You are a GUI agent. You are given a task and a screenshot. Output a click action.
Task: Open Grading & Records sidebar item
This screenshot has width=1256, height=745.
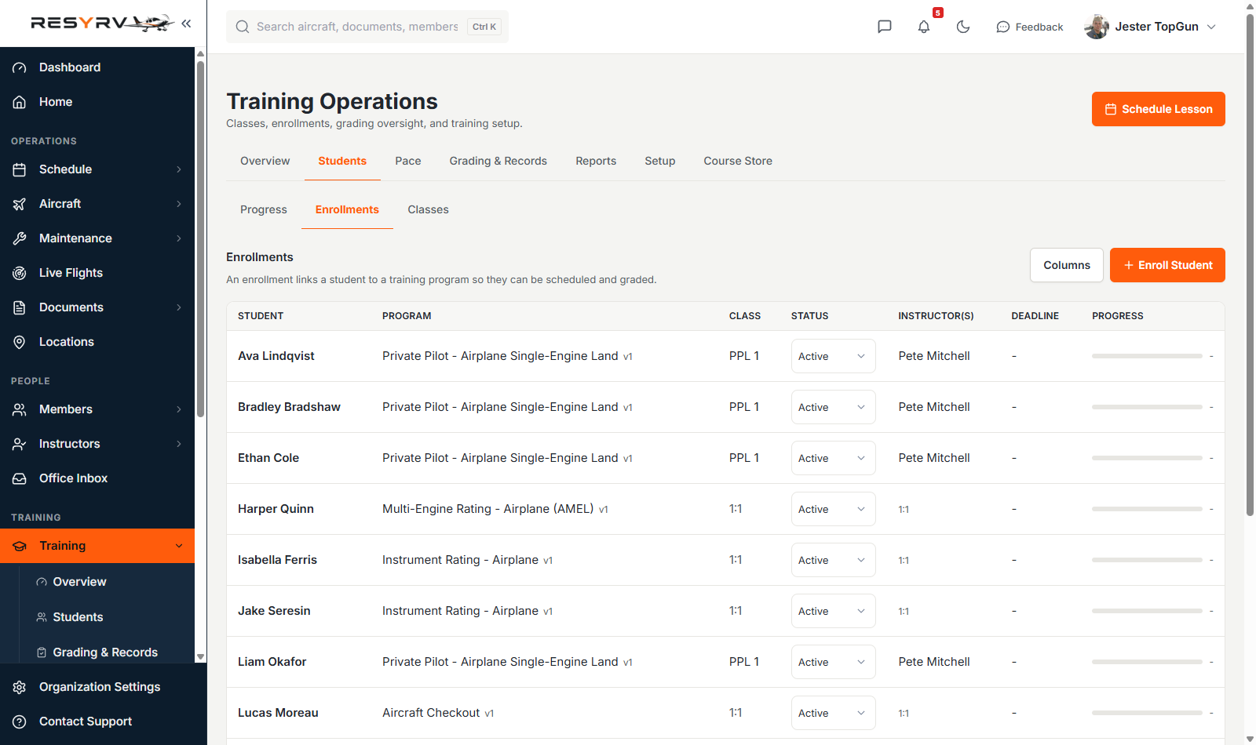[105, 652]
